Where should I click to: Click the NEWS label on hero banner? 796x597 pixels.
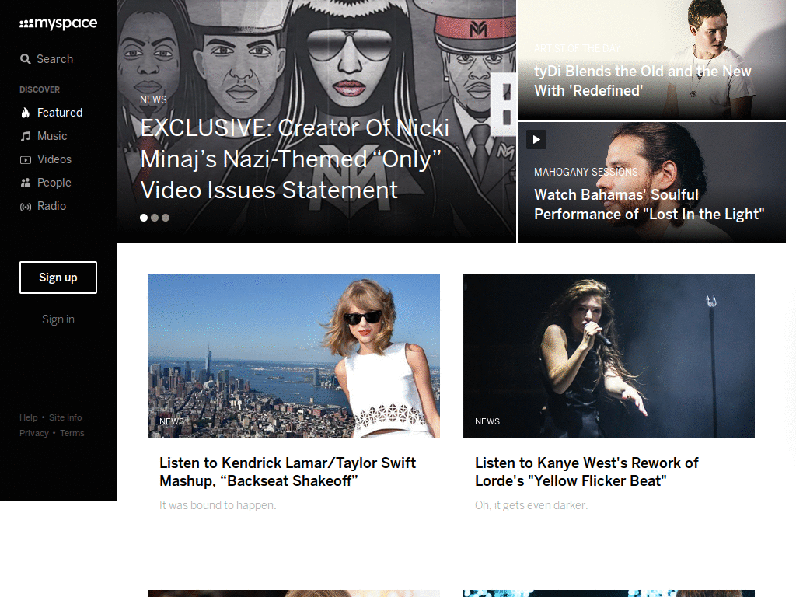[x=153, y=99]
